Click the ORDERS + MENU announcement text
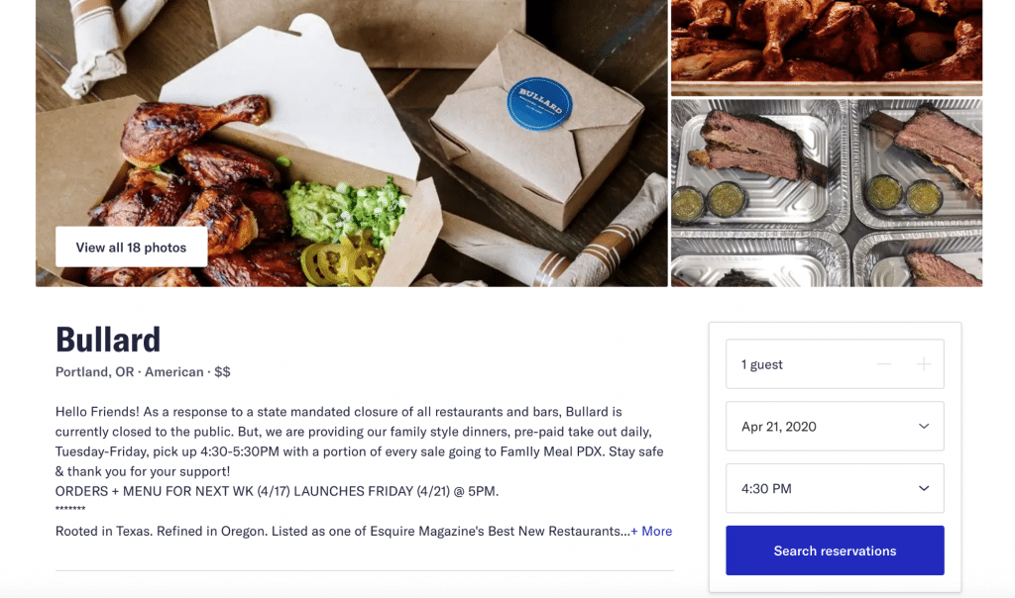 click(x=278, y=491)
